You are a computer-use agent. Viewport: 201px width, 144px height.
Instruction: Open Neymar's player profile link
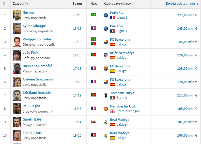point(29,12)
